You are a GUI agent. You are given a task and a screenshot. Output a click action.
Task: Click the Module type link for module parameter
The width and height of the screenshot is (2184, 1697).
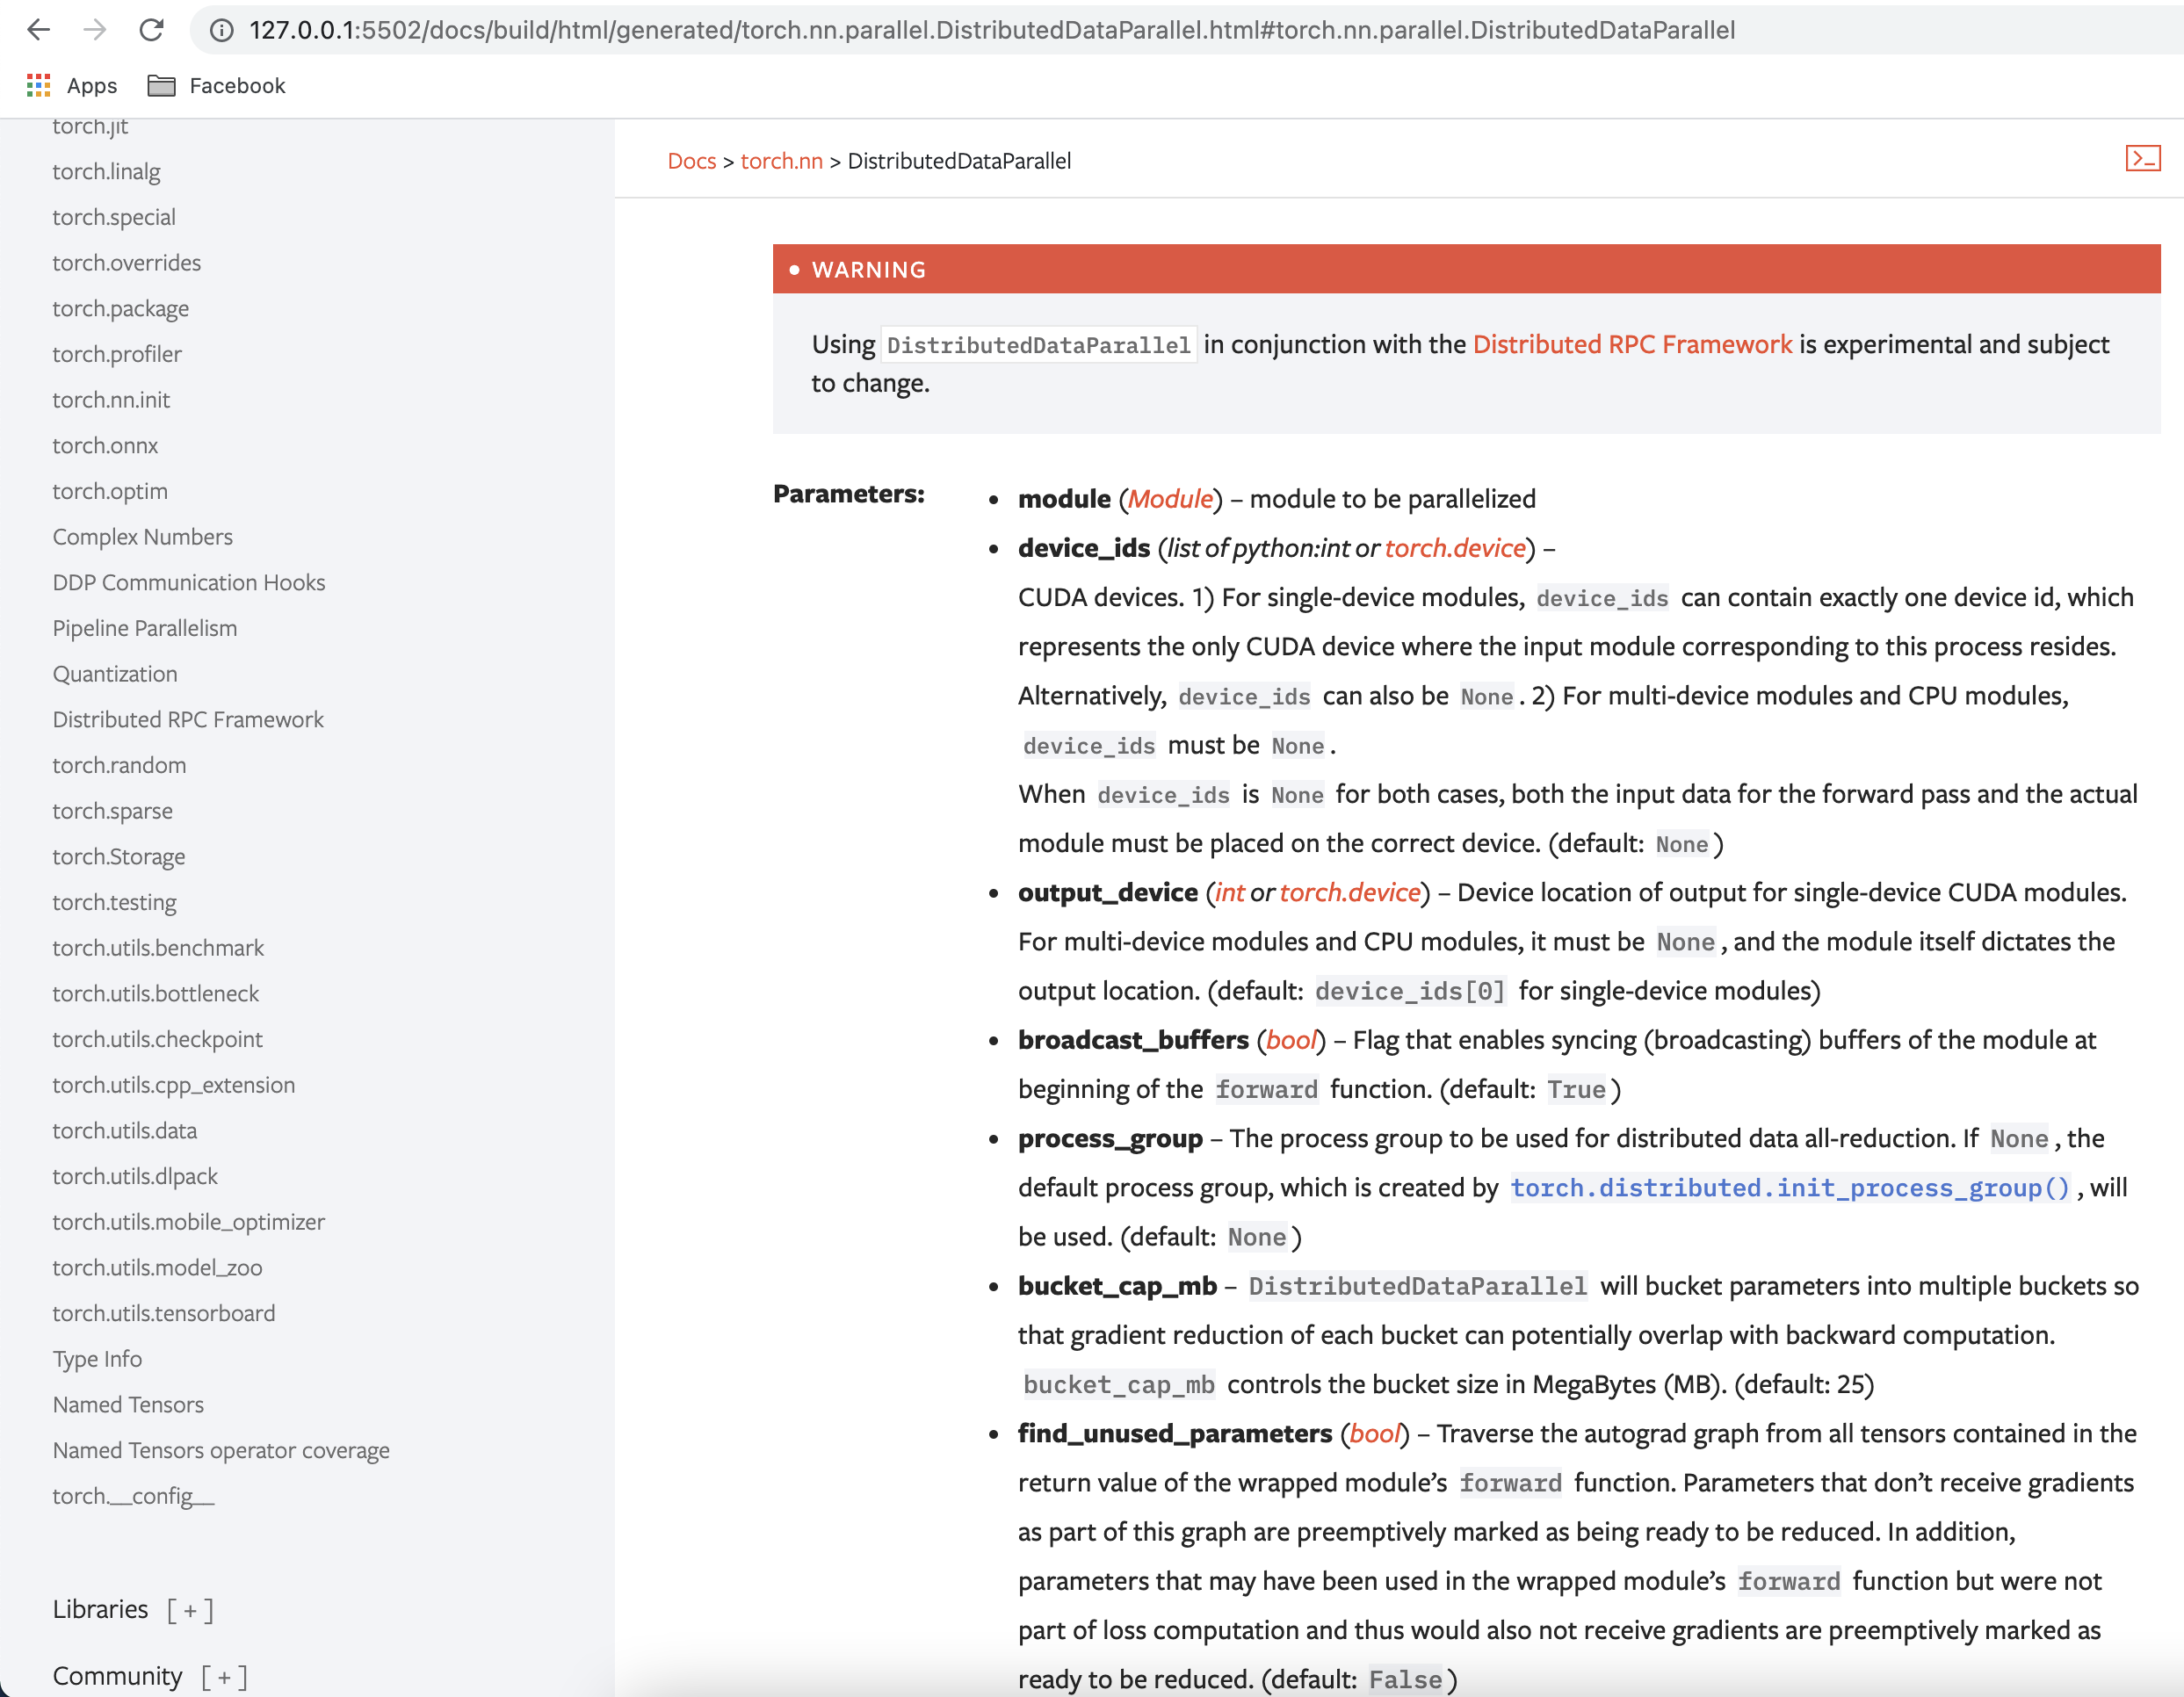pyautogui.click(x=1169, y=498)
